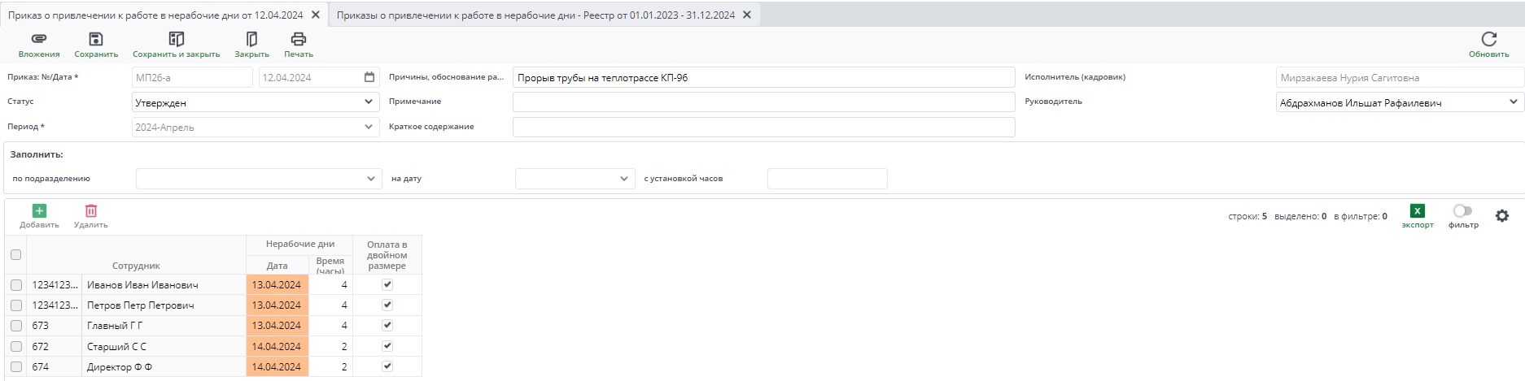Click date cell 13.04.2024 for Иванов

click(277, 285)
